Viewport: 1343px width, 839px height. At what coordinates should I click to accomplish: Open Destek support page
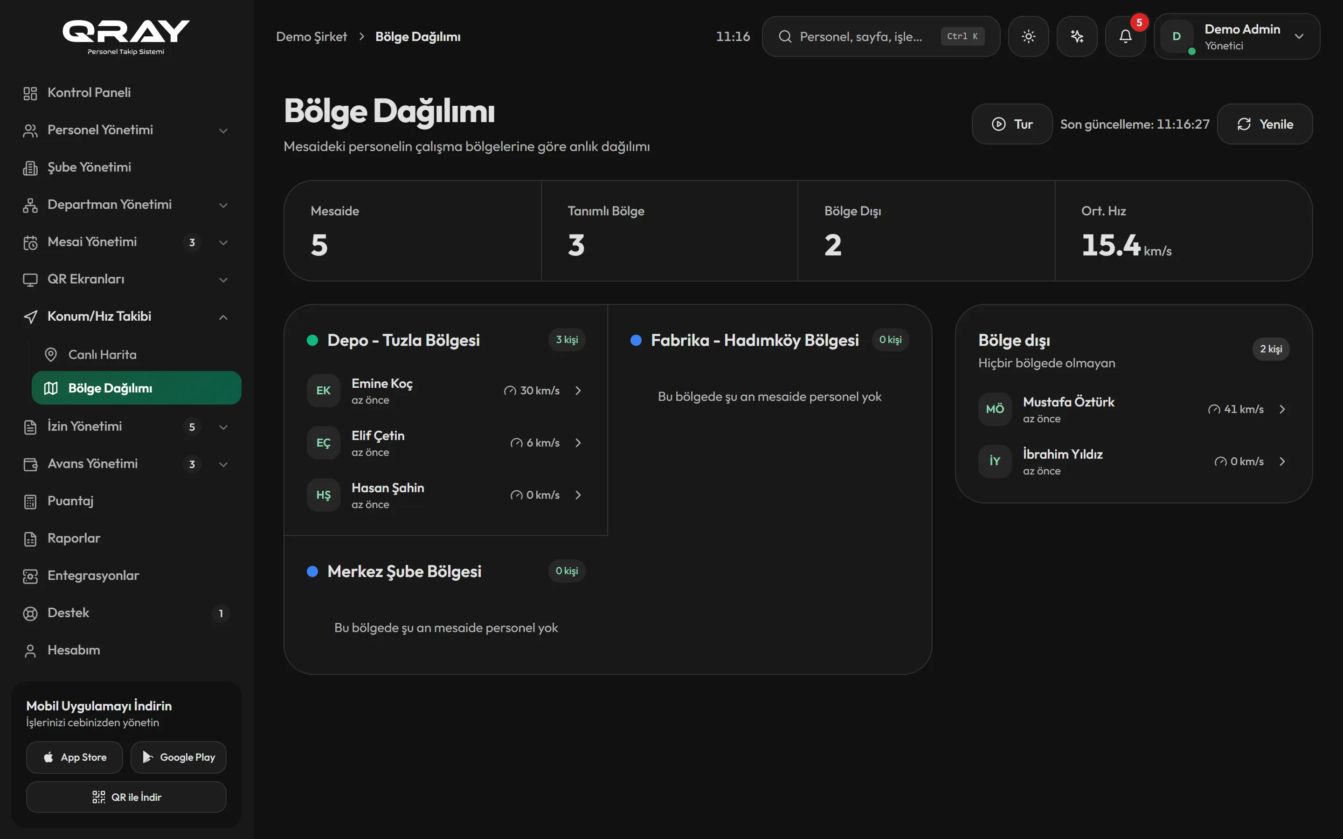pos(126,612)
